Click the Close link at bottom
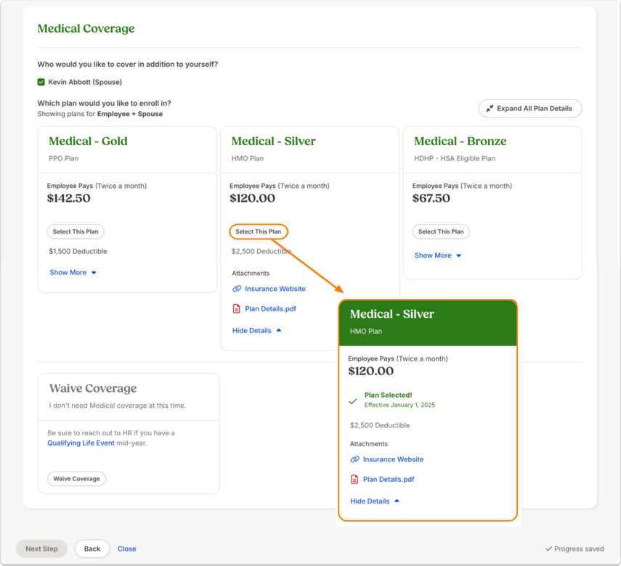Image resolution: width=621 pixels, height=566 pixels. 126,549
